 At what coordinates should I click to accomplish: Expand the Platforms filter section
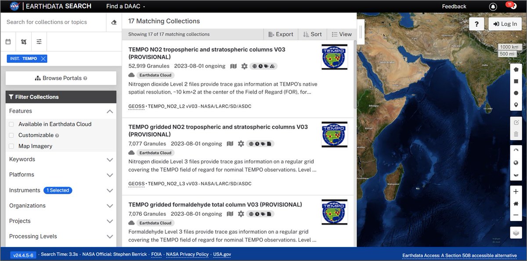coord(61,175)
